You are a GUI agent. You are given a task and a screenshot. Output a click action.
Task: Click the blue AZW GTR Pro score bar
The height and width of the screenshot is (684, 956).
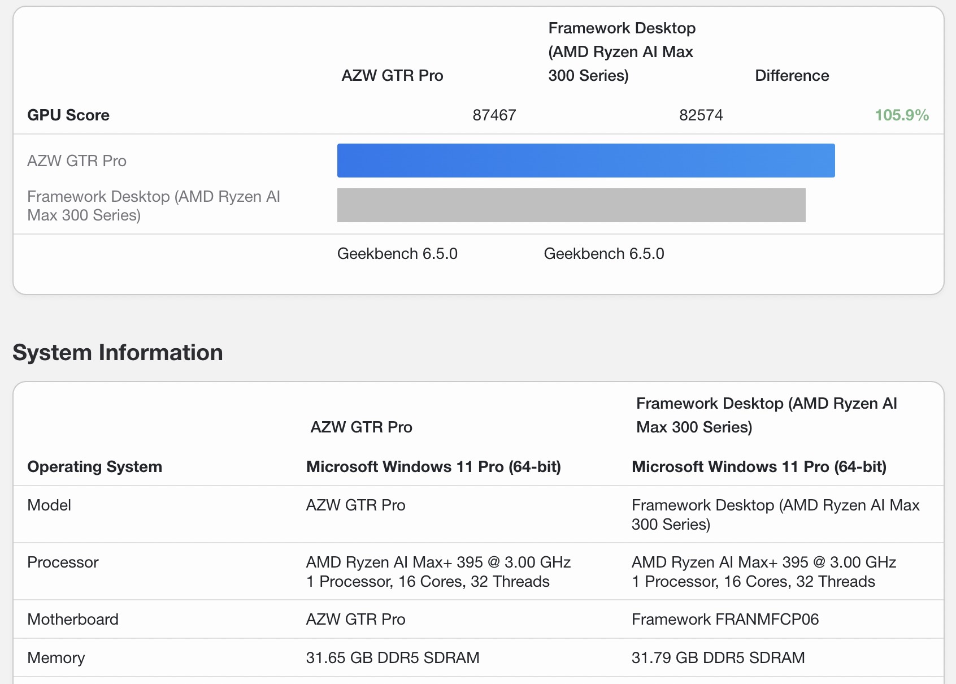tap(586, 161)
